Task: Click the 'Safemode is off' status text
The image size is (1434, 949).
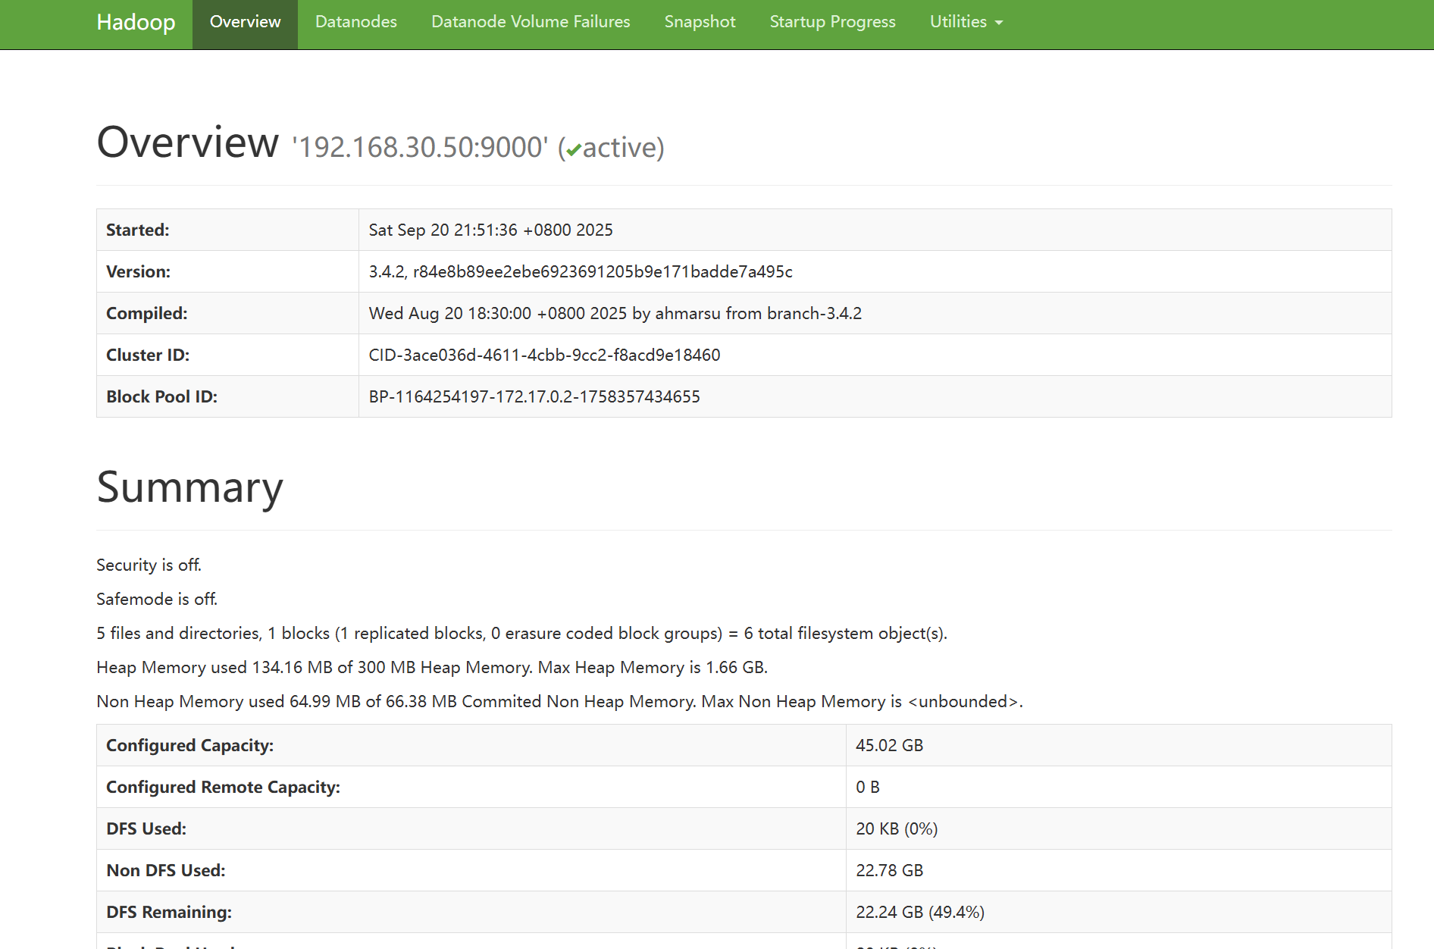Action: click(x=157, y=600)
